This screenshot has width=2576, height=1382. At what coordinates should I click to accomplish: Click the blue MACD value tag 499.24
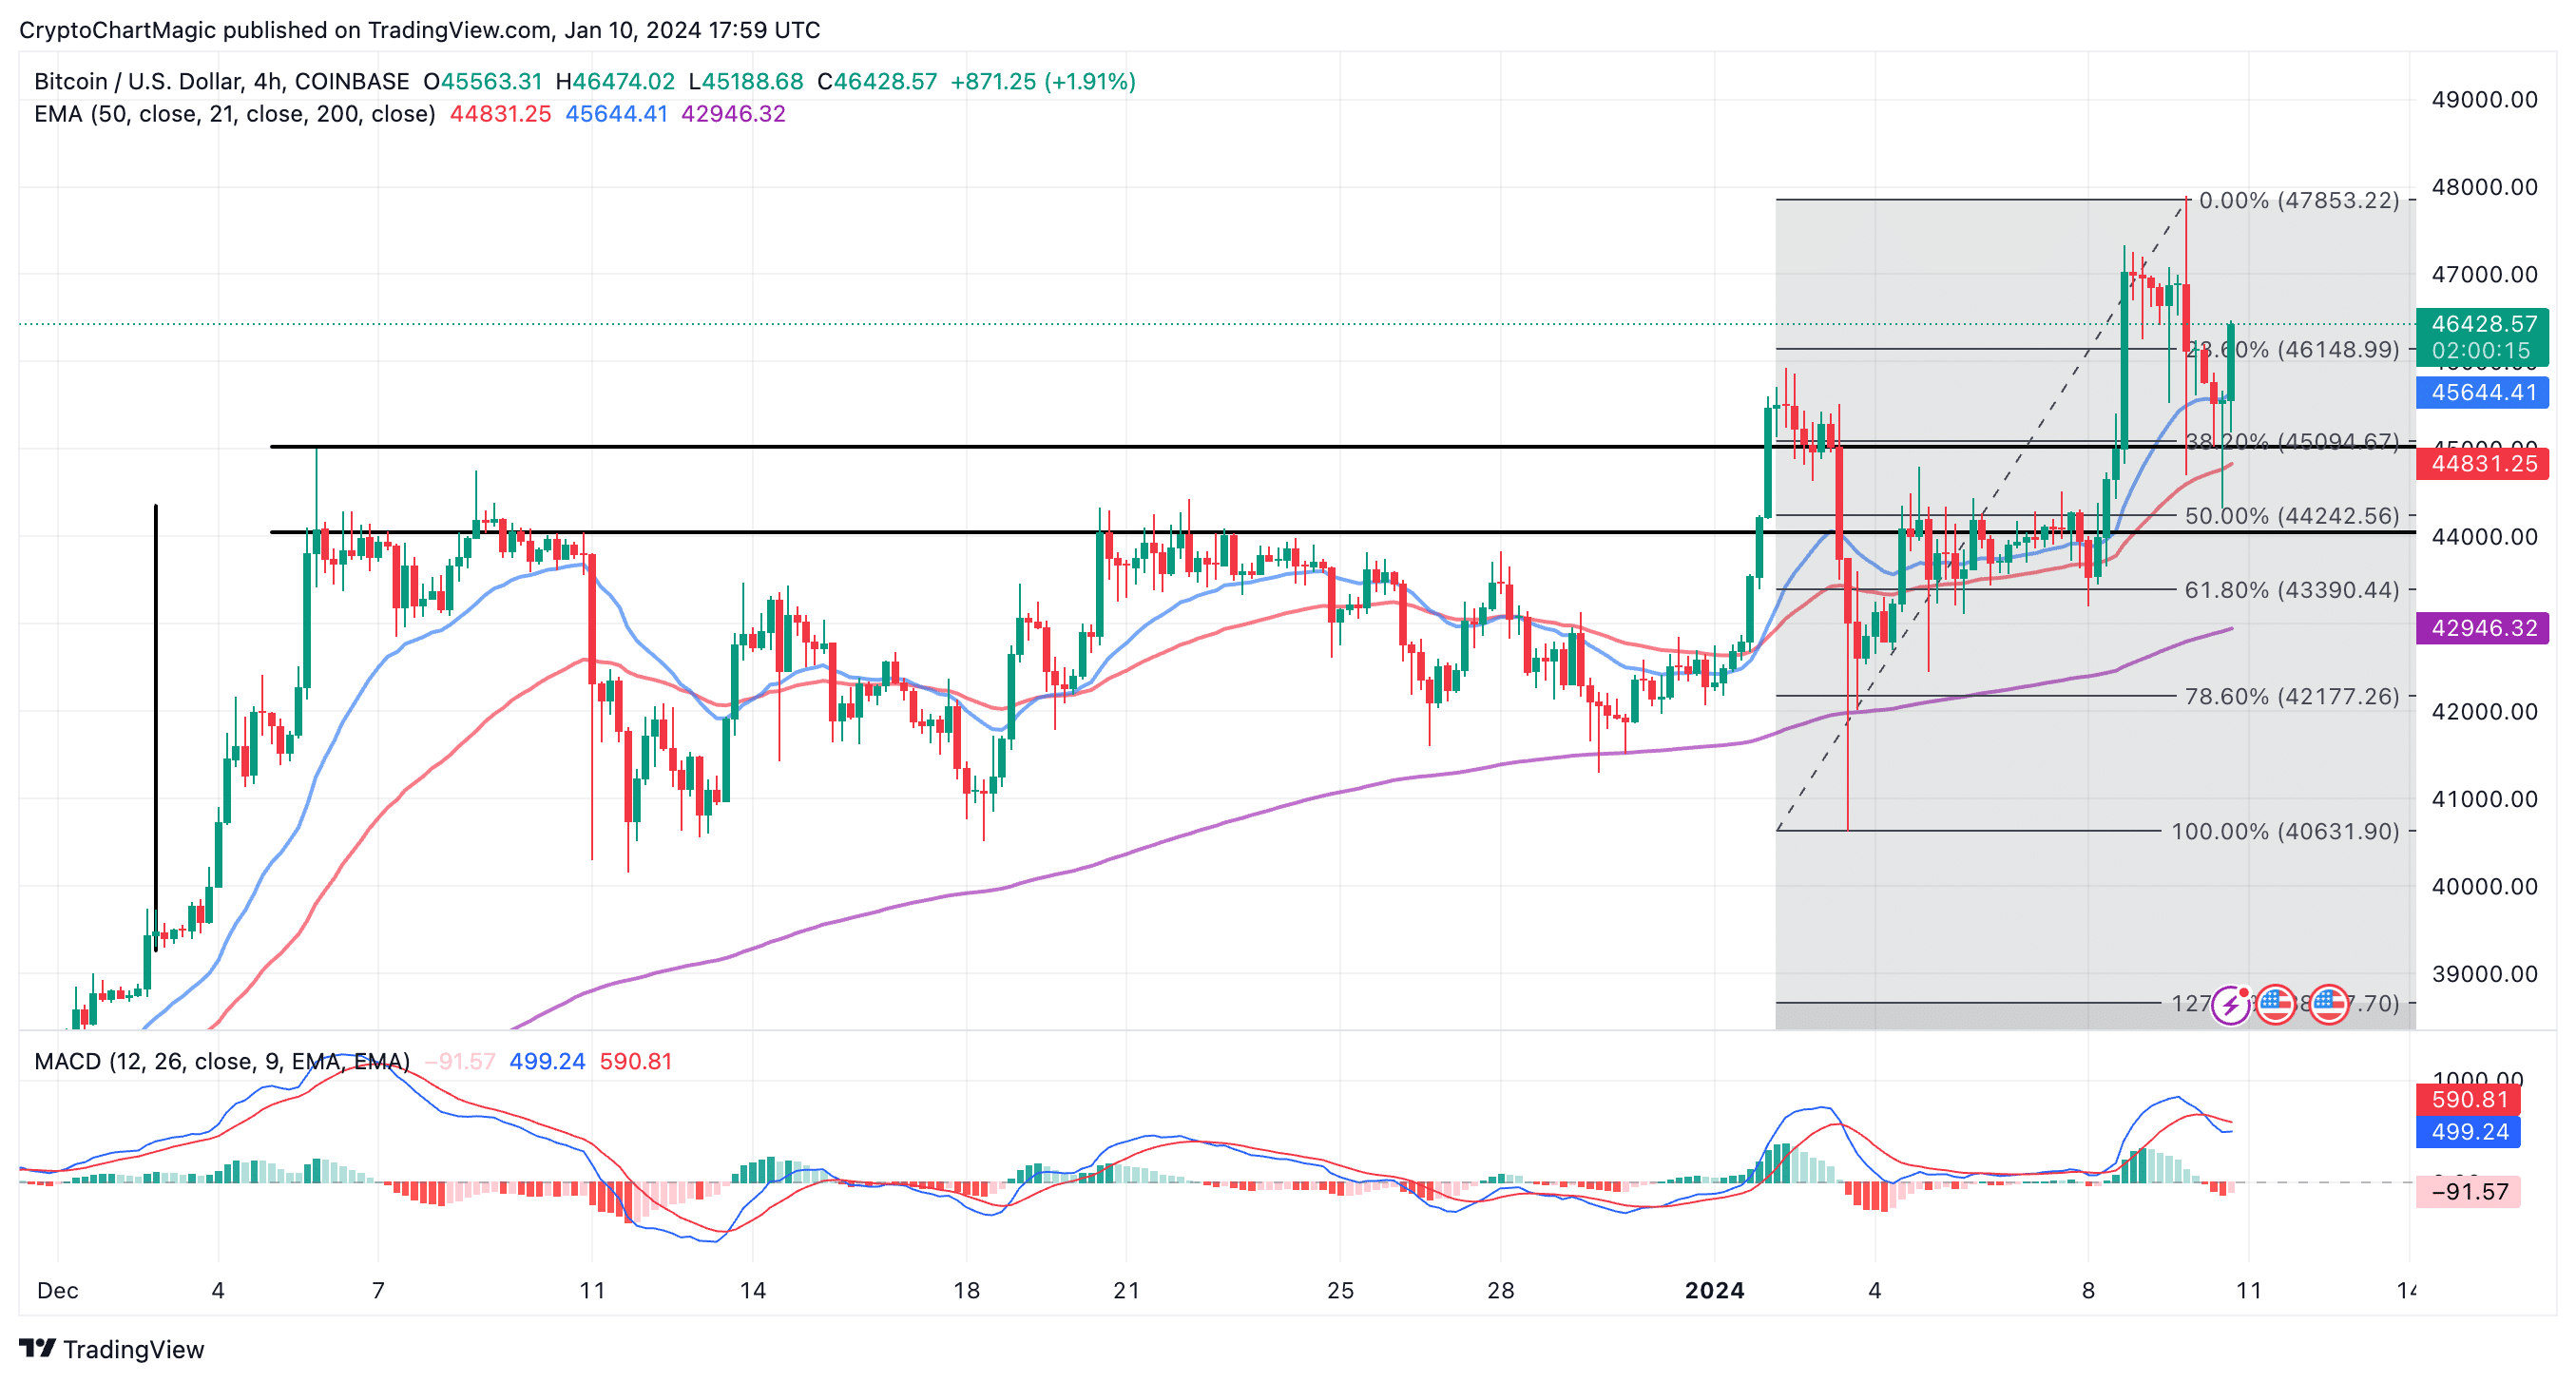point(2469,1132)
